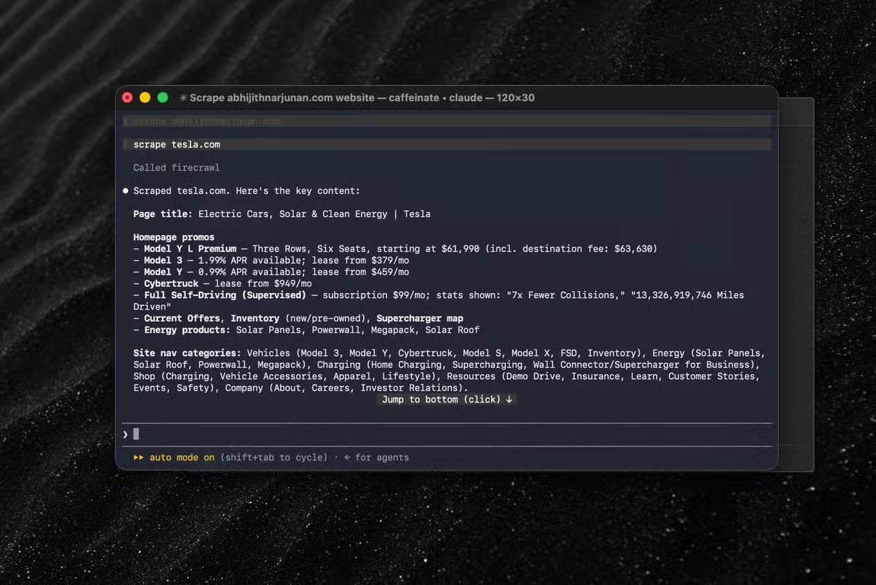This screenshot has height=585, width=876.
Task: Click the "Called firecrawl" tool call line
Action: point(177,168)
